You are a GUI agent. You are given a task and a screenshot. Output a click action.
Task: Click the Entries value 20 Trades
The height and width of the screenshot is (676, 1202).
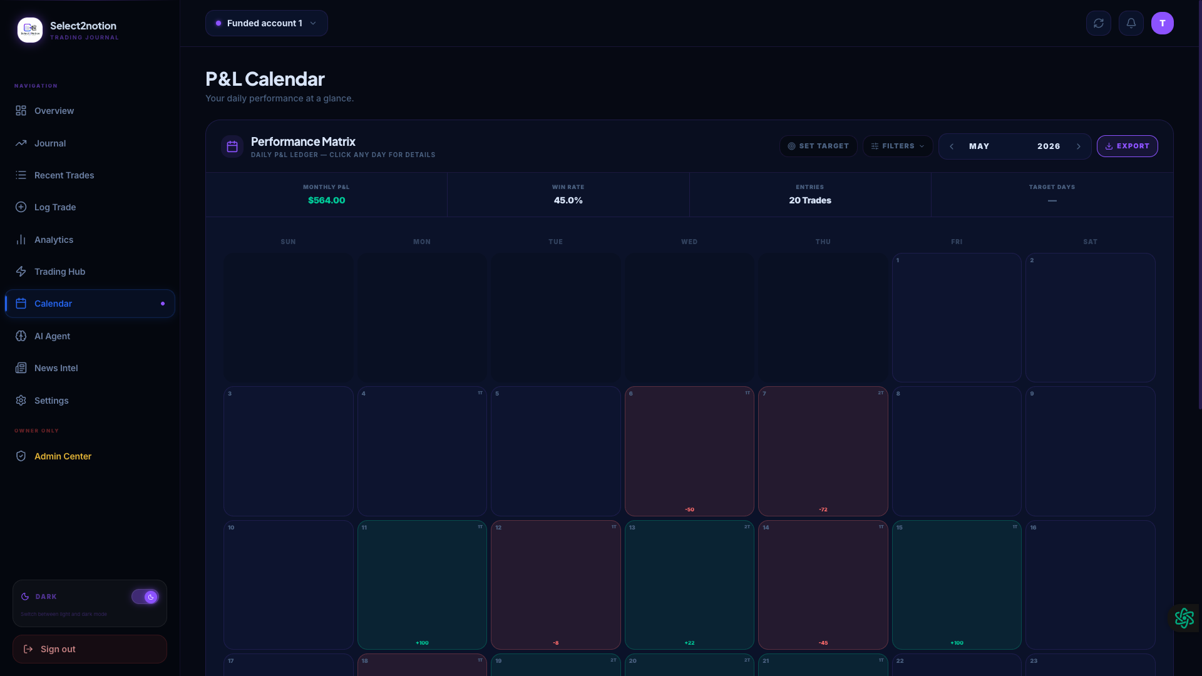point(810,200)
